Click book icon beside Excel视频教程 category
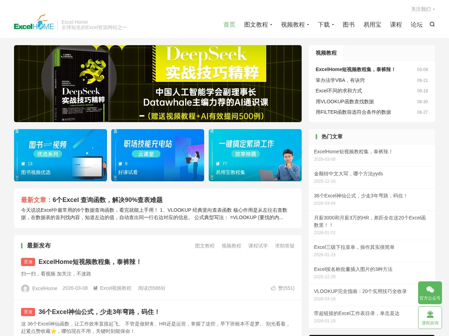 95,288
